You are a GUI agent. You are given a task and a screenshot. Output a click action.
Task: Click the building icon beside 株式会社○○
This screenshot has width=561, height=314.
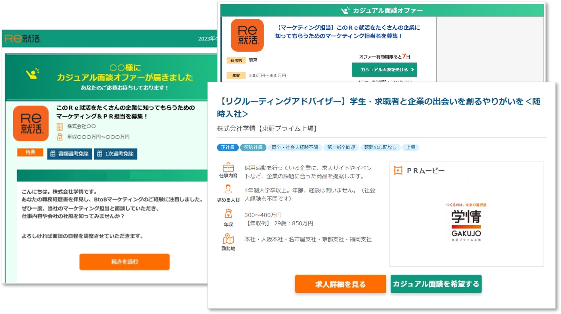click(x=60, y=127)
